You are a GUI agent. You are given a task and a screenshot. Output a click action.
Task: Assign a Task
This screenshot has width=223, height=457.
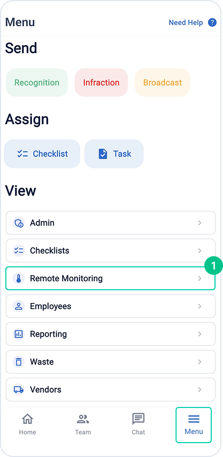pos(114,153)
